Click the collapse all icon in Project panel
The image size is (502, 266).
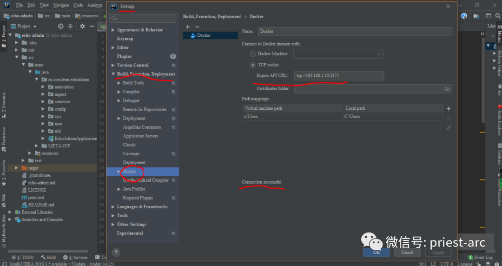[x=71, y=27]
